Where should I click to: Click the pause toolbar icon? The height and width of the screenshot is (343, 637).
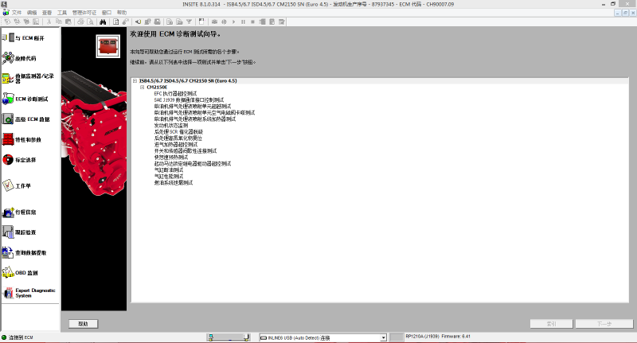(243, 21)
